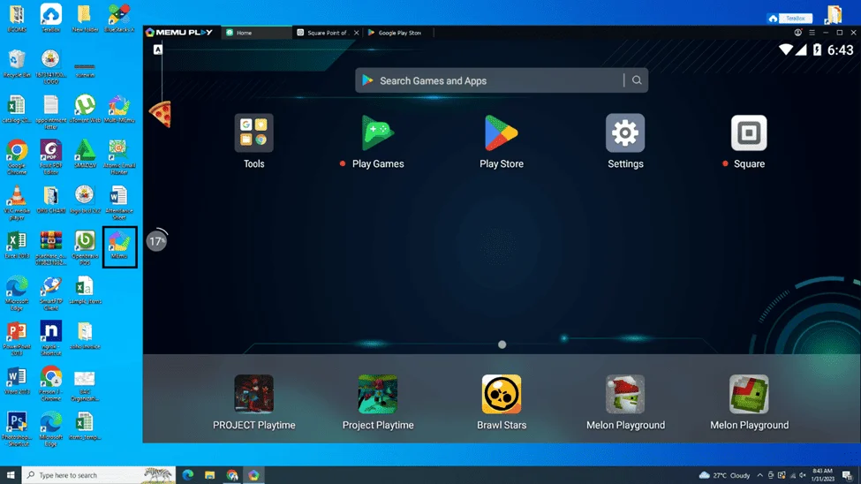Launch the Square app
Screen dimensions: 861x484
[x=749, y=133]
